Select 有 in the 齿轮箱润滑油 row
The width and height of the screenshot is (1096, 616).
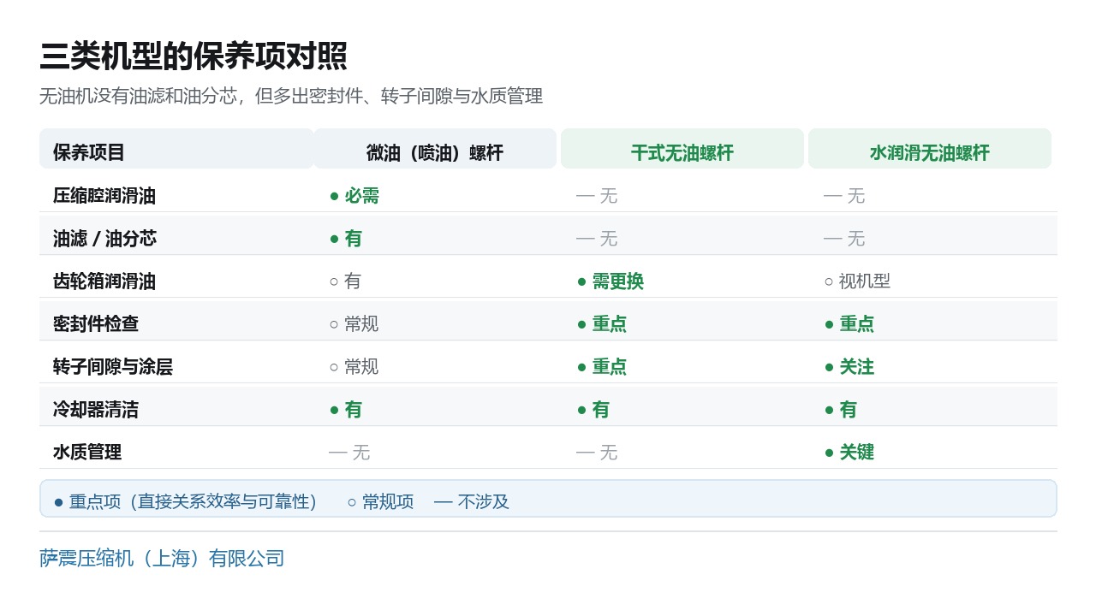[x=346, y=281]
